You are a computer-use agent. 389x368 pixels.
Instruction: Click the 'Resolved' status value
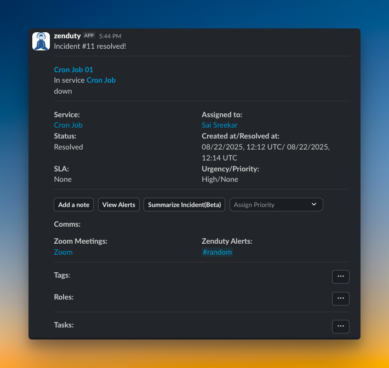(68, 147)
